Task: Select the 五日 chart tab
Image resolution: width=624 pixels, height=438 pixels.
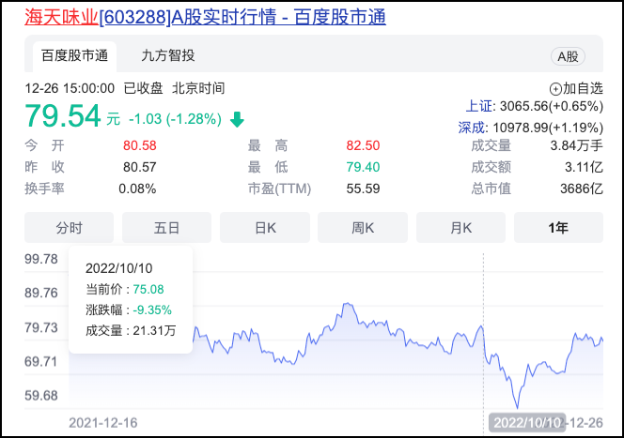Action: [x=166, y=228]
